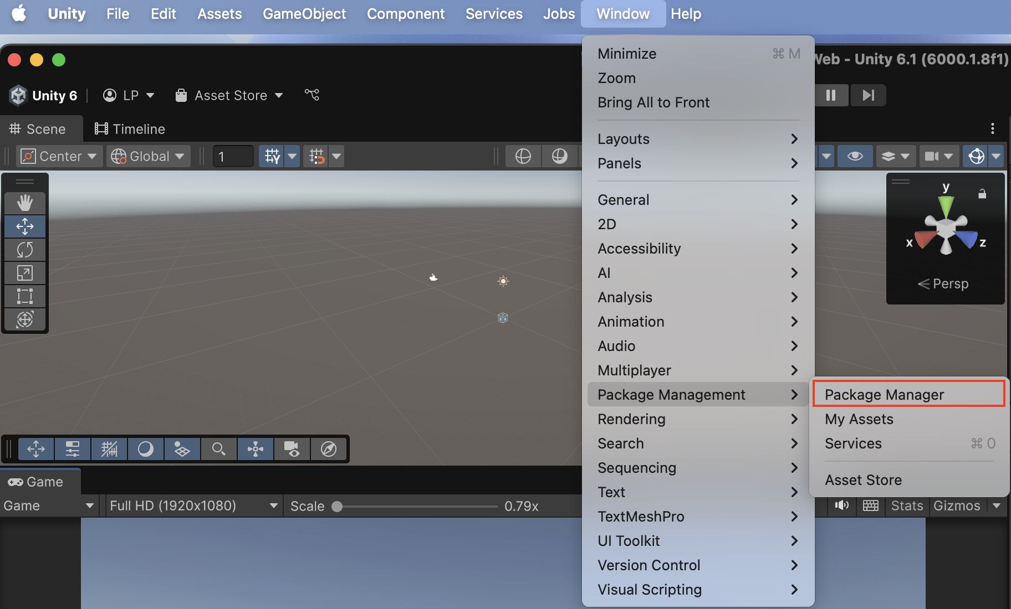
Task: Select the Hand view tool
Action: [x=25, y=203]
